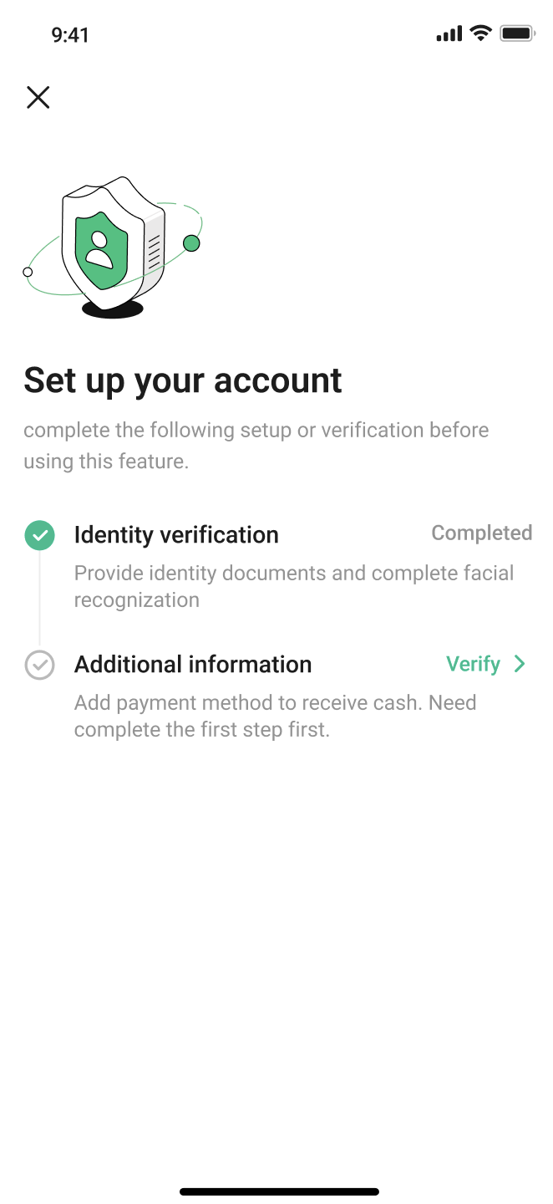Close the account setup screen
This screenshot has width=553, height=1204.
38,98
